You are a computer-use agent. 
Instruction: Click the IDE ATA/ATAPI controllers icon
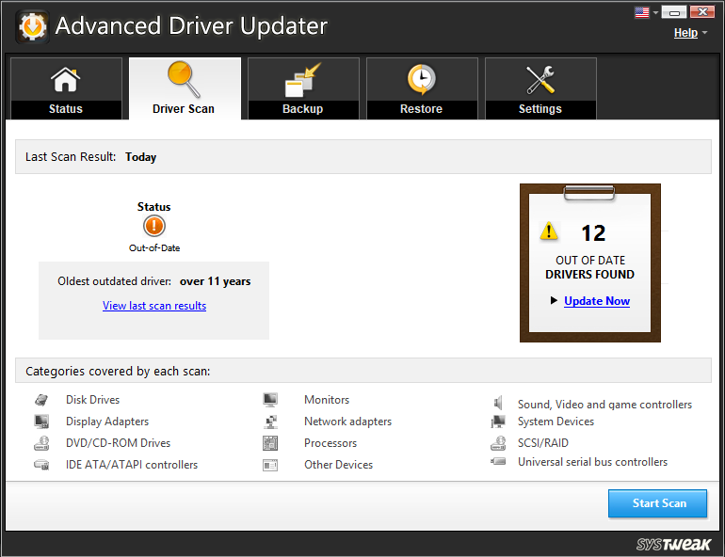tap(41, 464)
